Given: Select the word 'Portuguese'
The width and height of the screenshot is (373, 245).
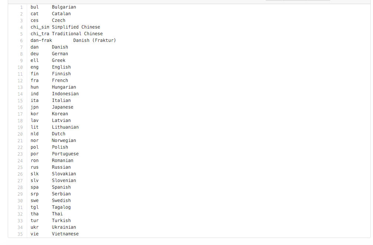Looking at the screenshot, I should click(x=65, y=154).
